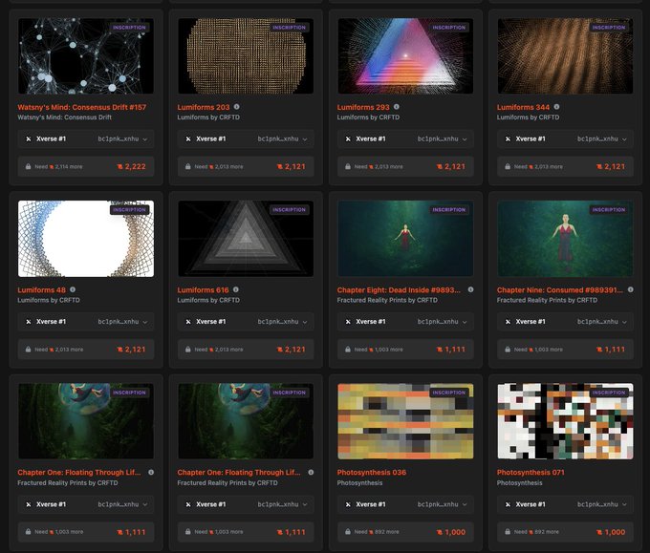650x553 pixels.
Task: Open Lumiforms 344 brown waves thumbnail
Action: [566, 56]
